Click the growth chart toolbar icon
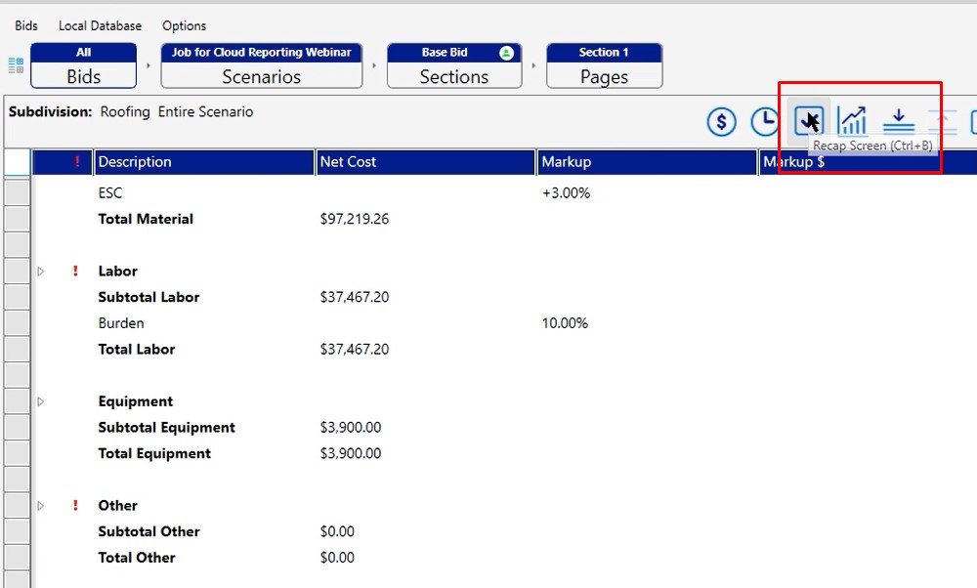The height and width of the screenshot is (588, 977). click(x=853, y=121)
